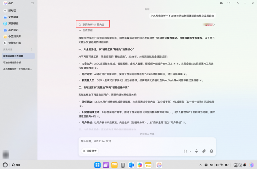Viewport: 257px width, 169px height.
Task: Click the user message bubble about 2026年
Action: click(182, 16)
